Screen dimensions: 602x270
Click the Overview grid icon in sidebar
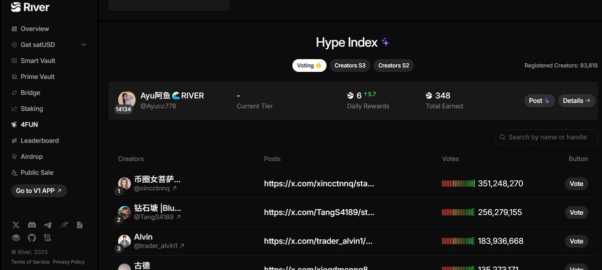15,29
